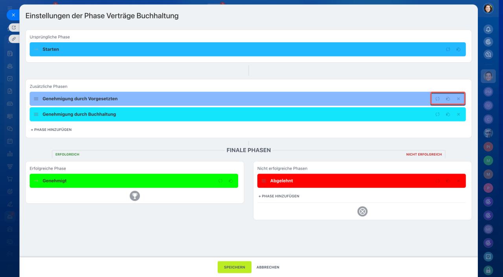This screenshot has height=277, width=503.
Task: Close the phase settings slider panel
Action: (13, 15)
